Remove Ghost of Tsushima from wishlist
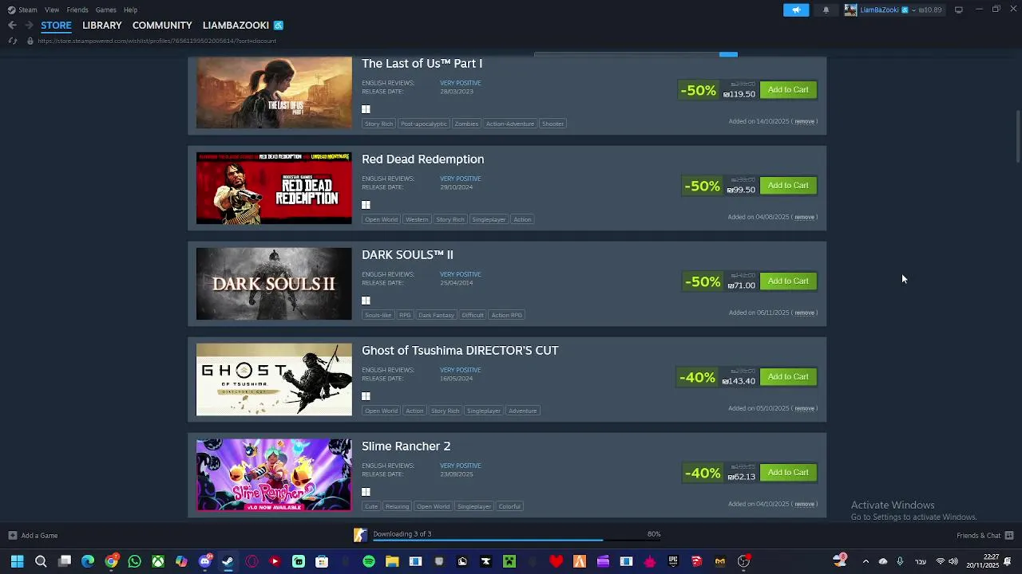The height and width of the screenshot is (574, 1022). 804,408
